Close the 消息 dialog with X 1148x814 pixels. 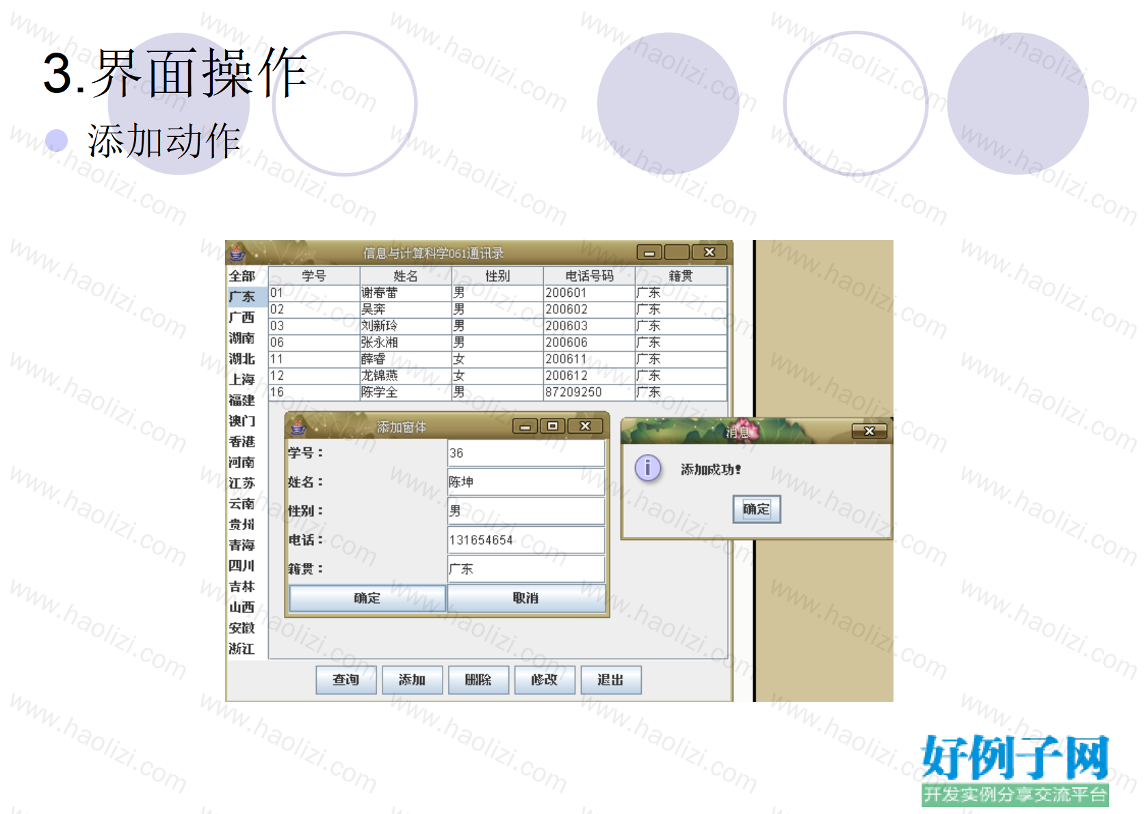(x=869, y=431)
